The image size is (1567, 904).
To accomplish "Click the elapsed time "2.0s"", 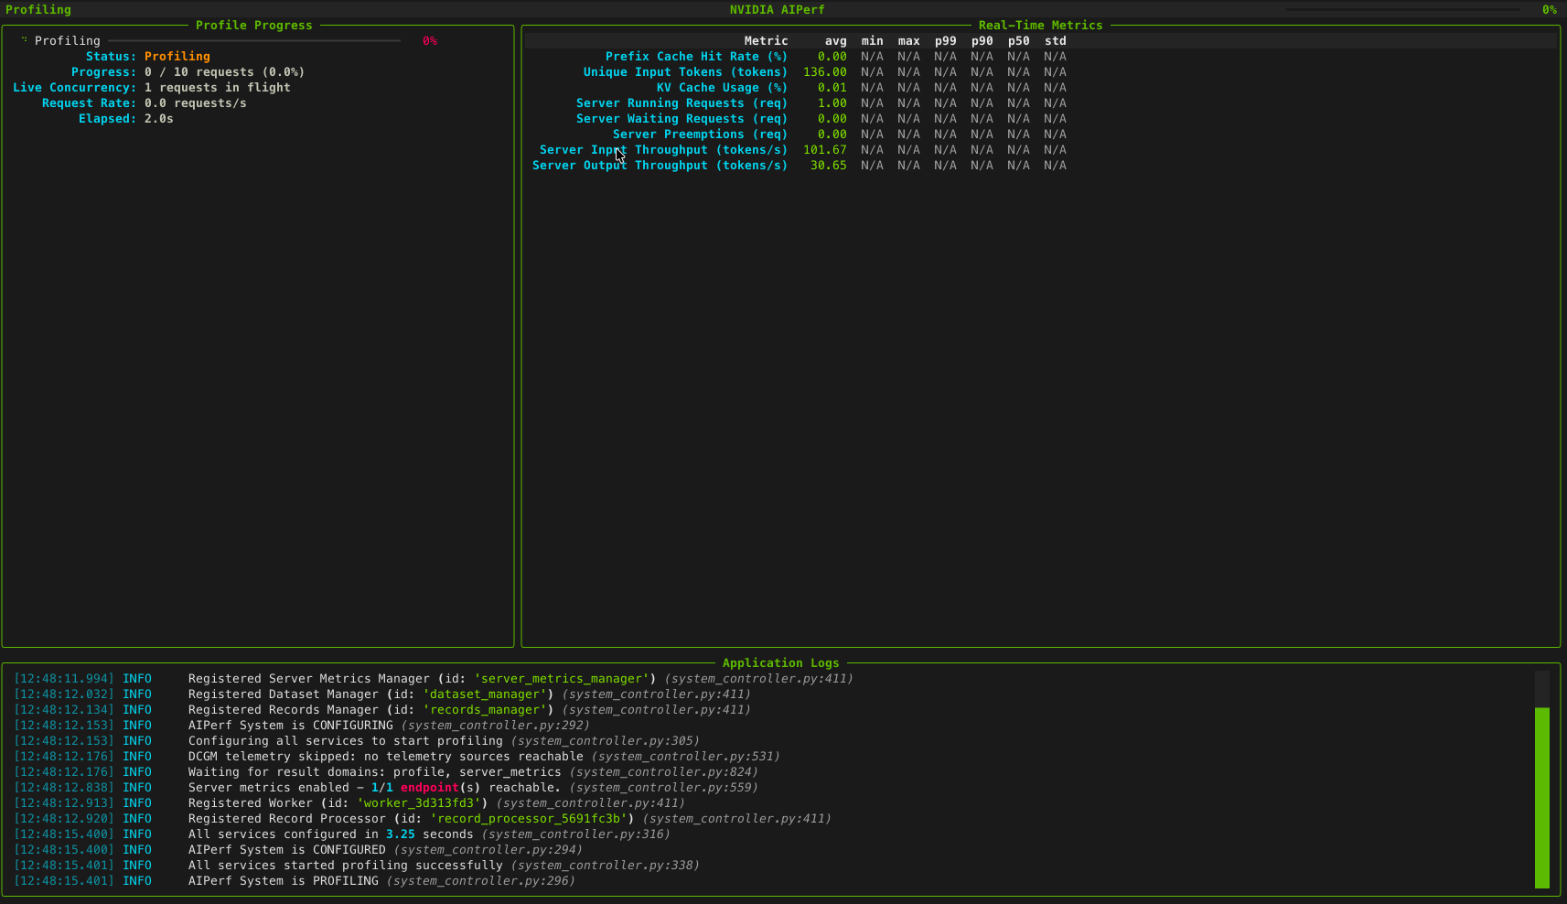I will click(159, 119).
